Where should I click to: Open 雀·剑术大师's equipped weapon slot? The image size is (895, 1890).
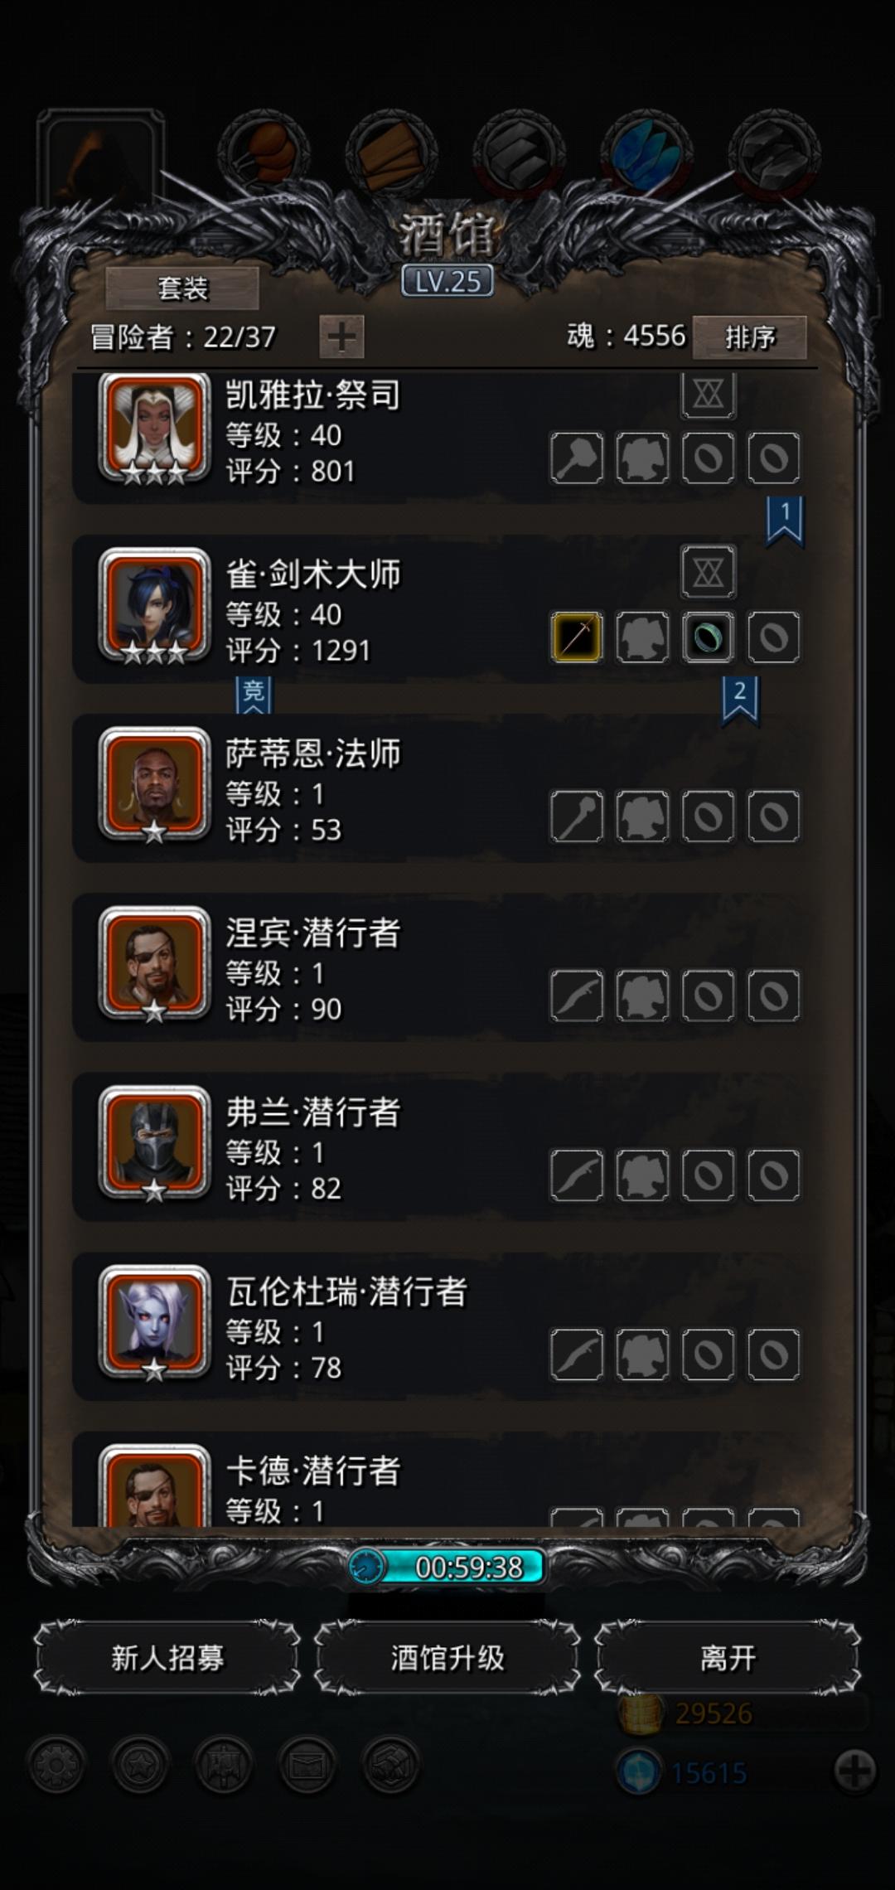[x=577, y=637]
